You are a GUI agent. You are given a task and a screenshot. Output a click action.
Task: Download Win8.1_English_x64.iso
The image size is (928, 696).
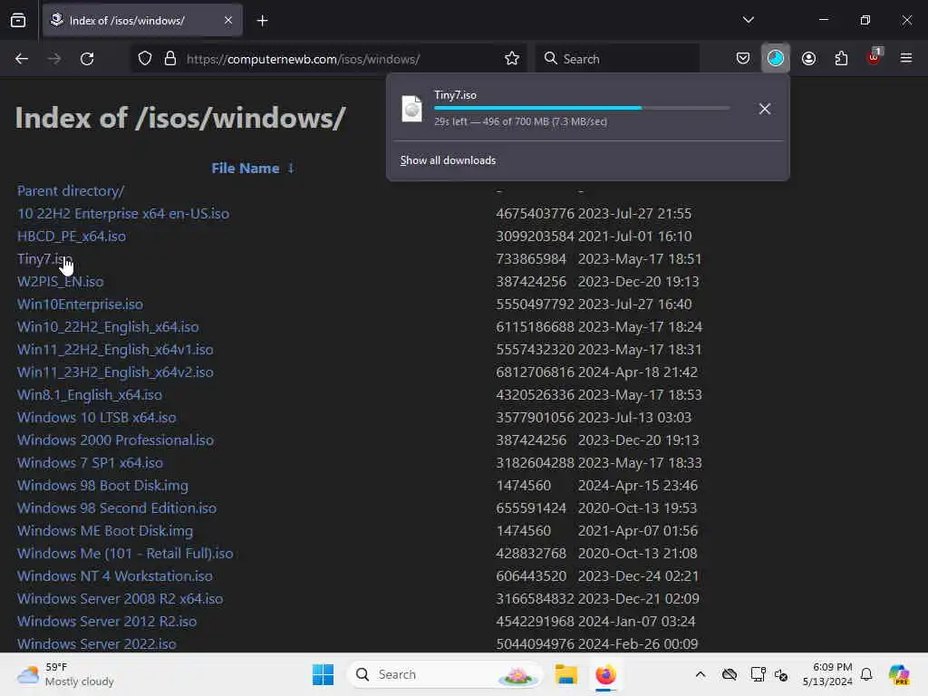point(90,395)
